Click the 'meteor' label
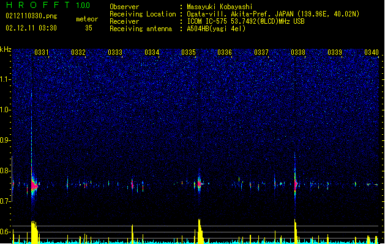This screenshot has height=244, width=385. [x=87, y=19]
